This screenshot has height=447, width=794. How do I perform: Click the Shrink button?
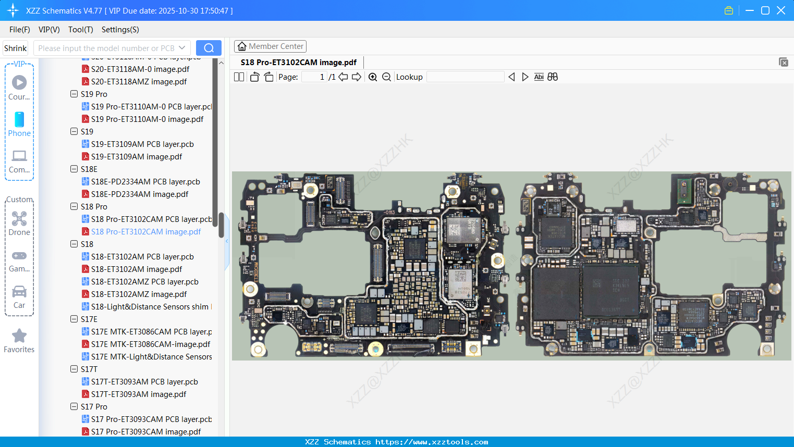(x=15, y=48)
